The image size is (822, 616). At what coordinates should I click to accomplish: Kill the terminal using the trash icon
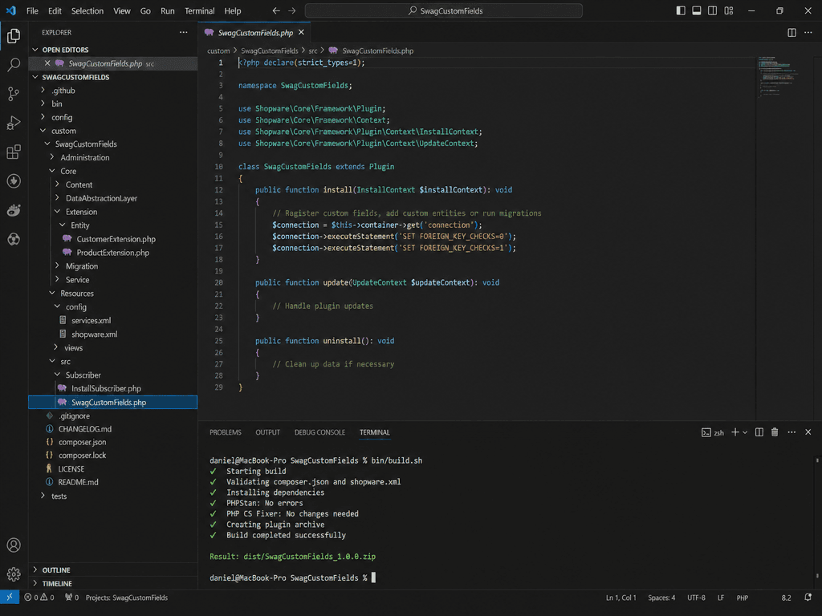pos(774,432)
